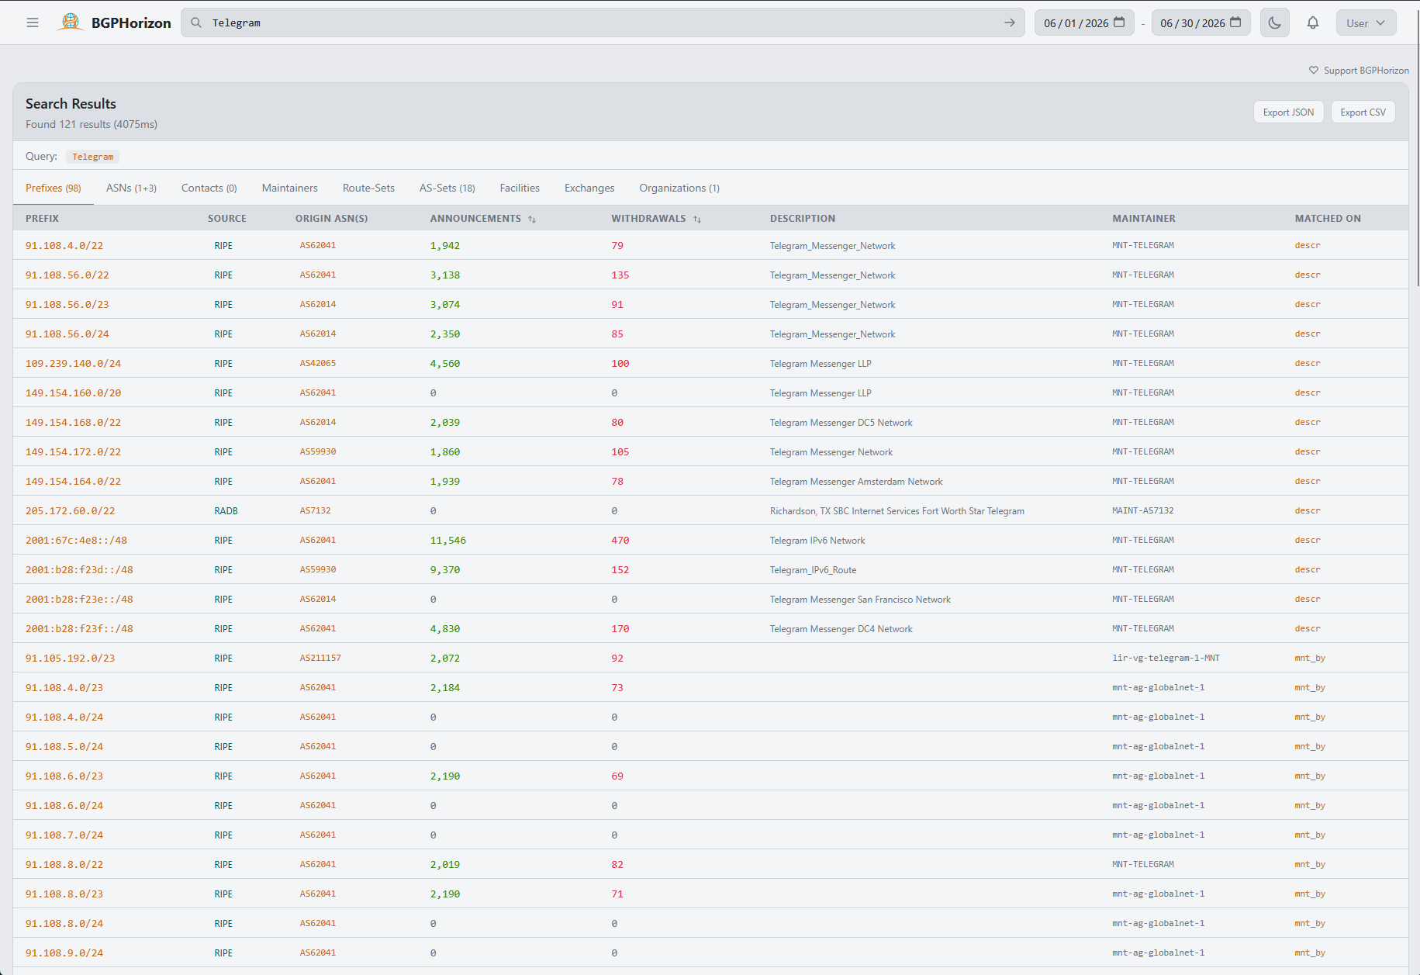
Task: Click the search magnifier icon
Action: coord(196,22)
